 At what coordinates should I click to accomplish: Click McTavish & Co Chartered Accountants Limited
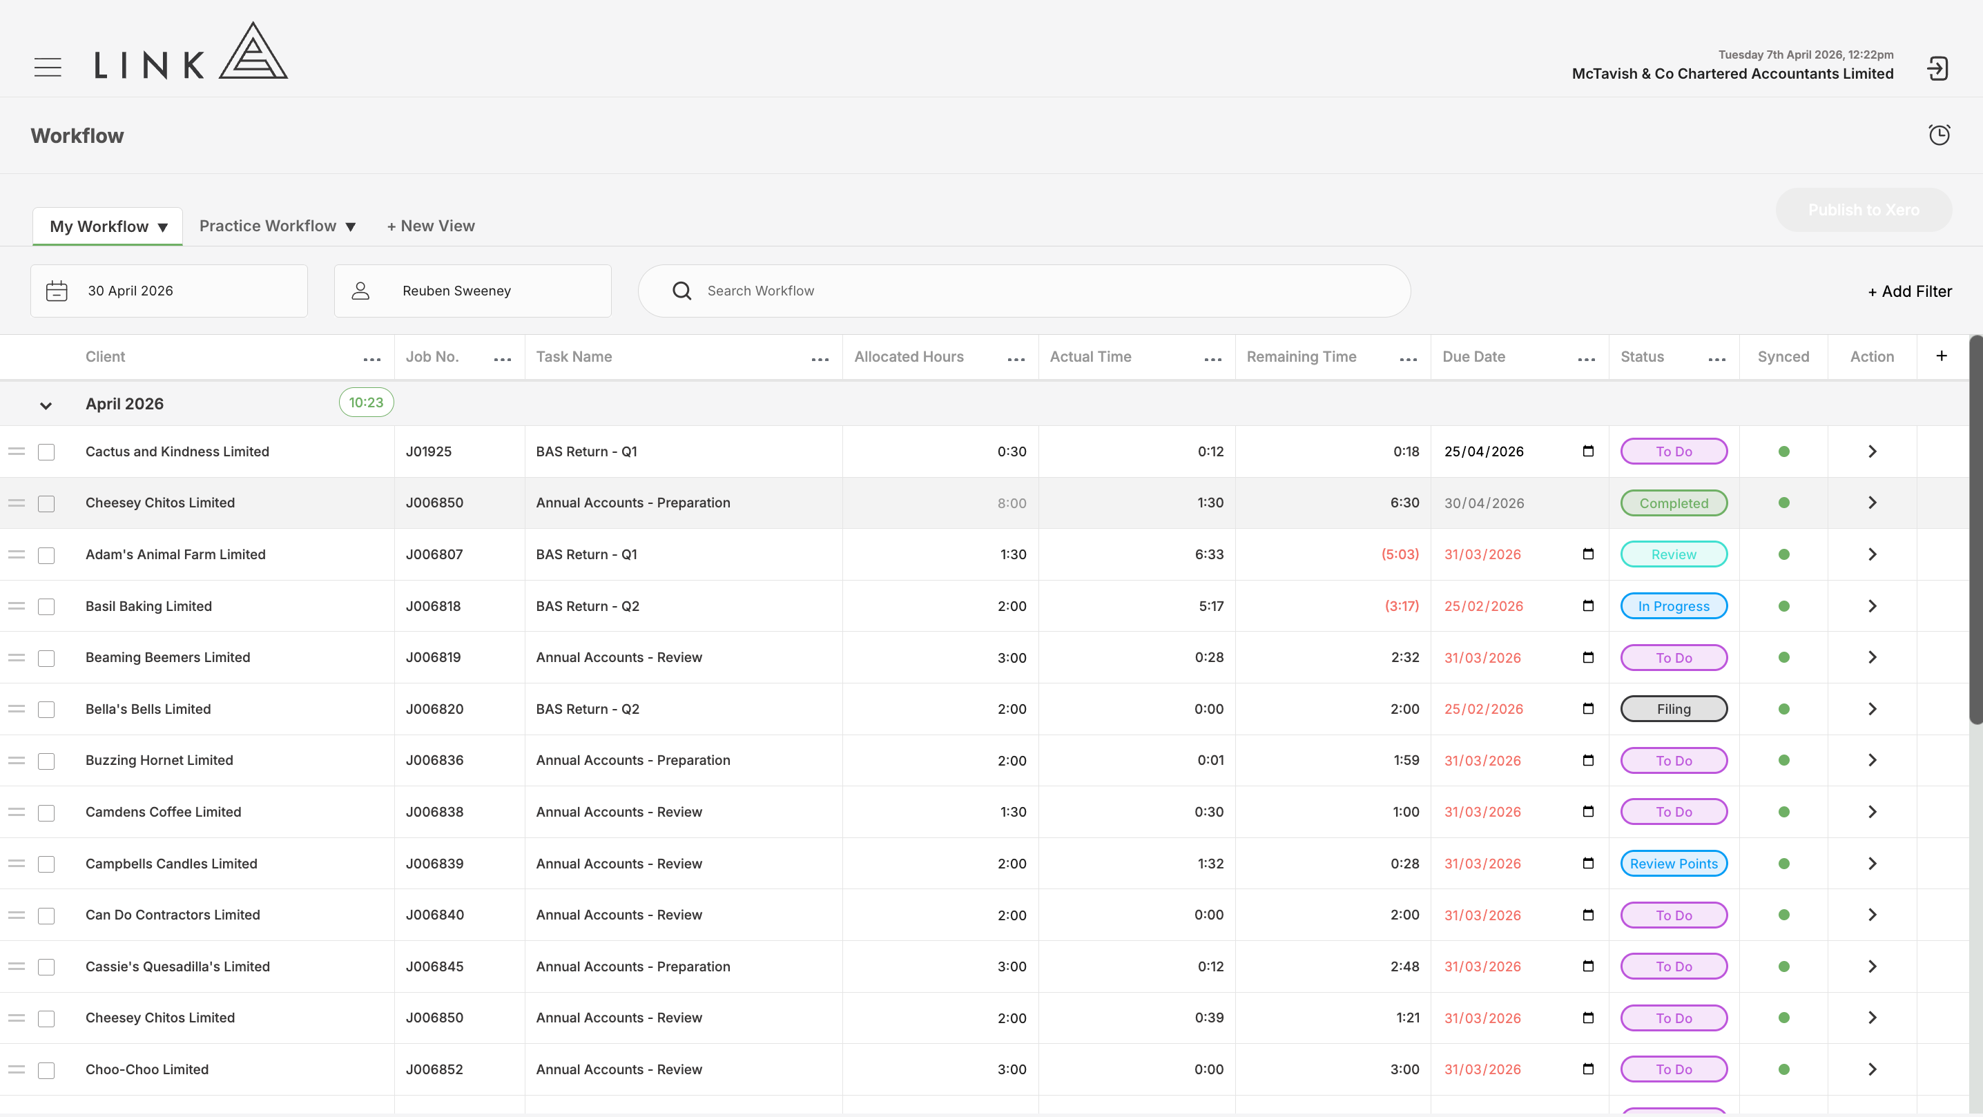point(1732,74)
